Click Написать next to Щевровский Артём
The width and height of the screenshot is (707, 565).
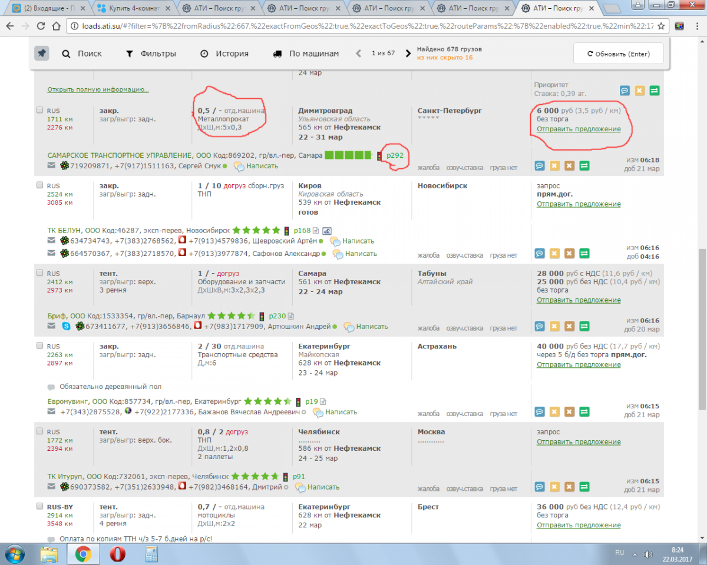(358, 241)
